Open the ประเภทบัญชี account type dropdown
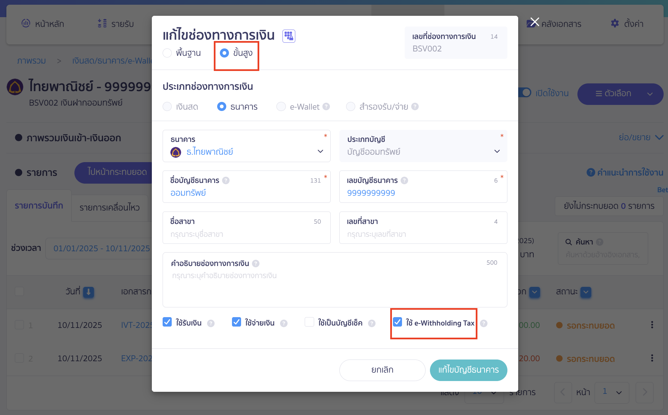 (x=497, y=151)
